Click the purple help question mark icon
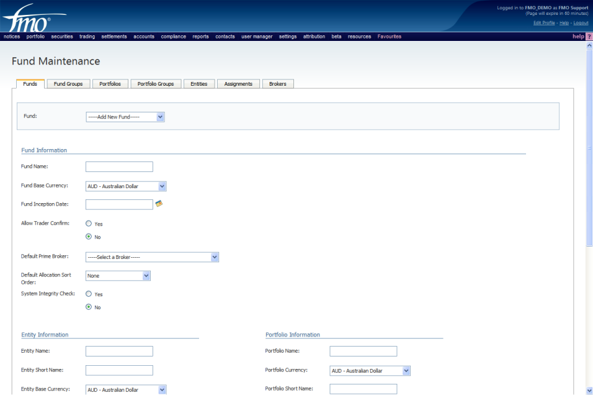The image size is (593, 395). coord(589,37)
